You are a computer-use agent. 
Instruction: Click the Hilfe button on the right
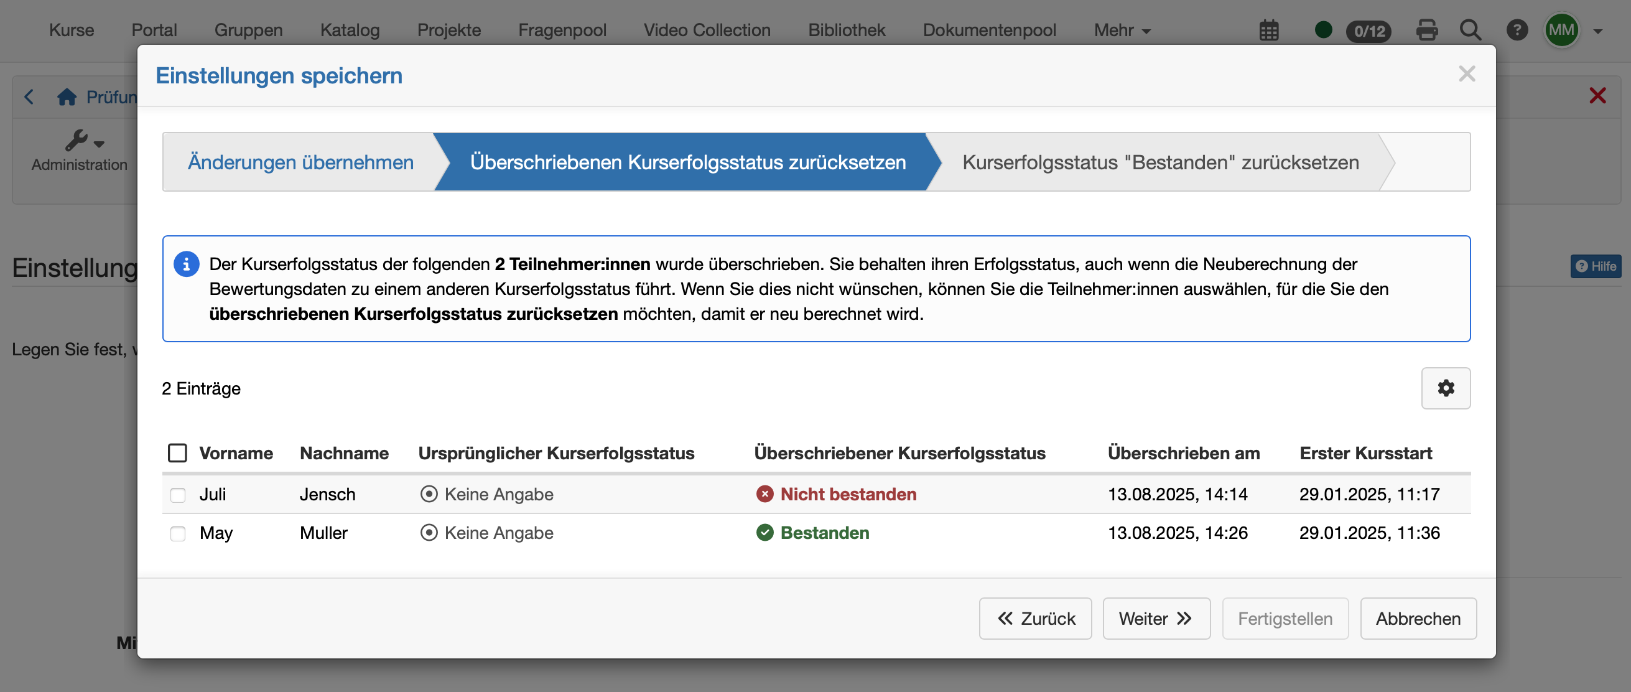[1594, 266]
